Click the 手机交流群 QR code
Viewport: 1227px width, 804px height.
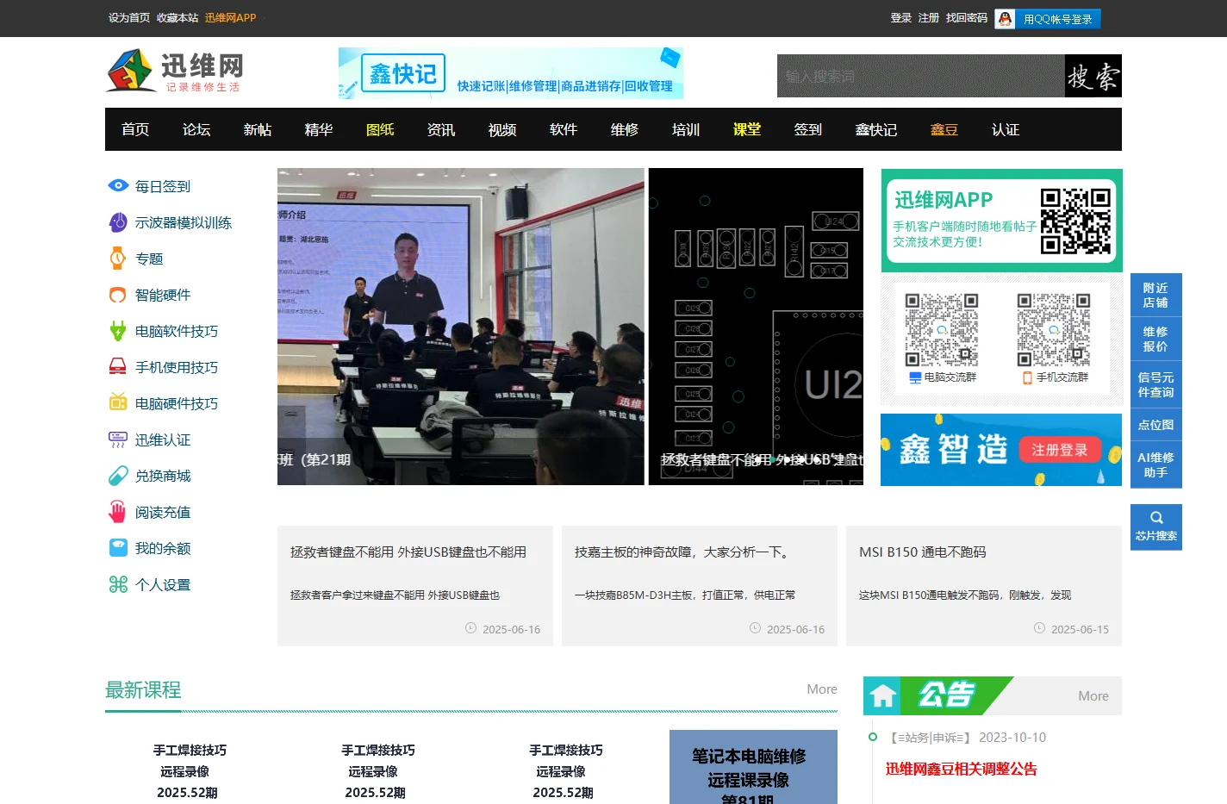pyautogui.click(x=1054, y=331)
